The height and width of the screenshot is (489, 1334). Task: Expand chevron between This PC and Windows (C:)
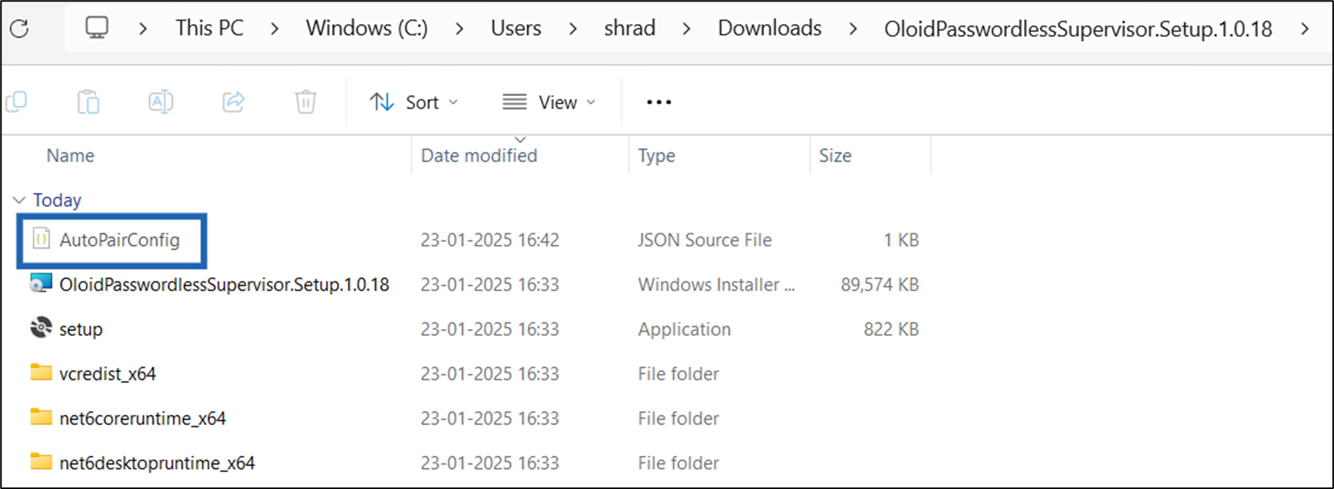click(274, 29)
